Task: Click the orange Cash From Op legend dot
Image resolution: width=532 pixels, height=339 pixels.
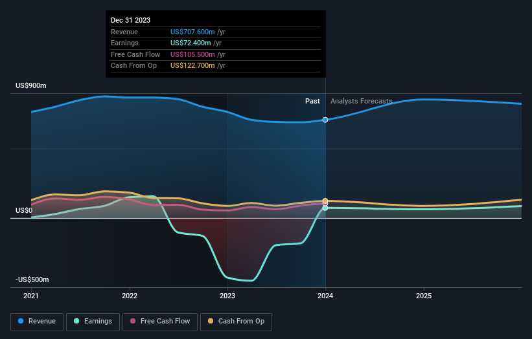Action: click(x=211, y=321)
